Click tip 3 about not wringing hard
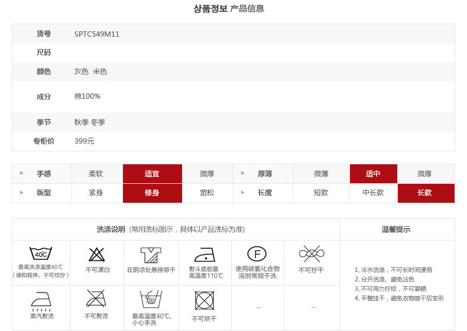Image resolution: width=467 pixels, height=331 pixels. pos(390,289)
